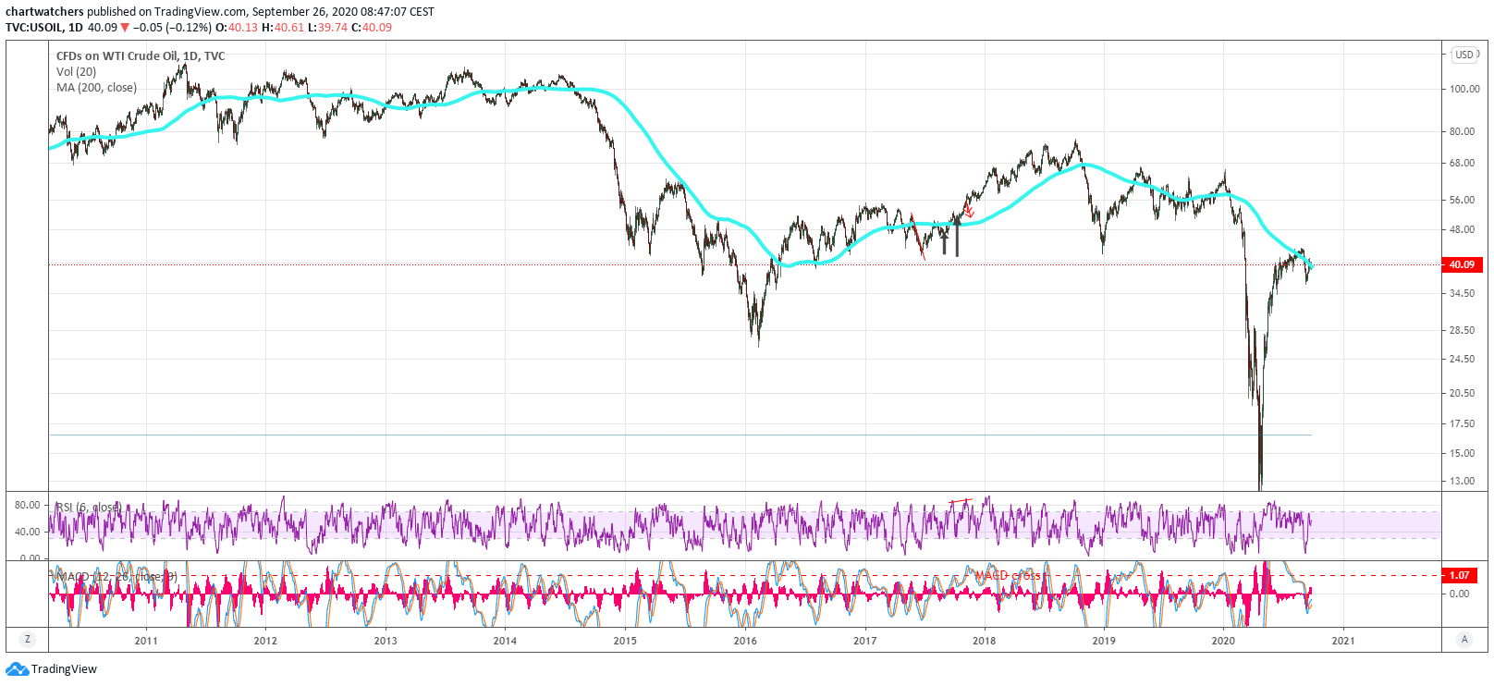The image size is (1494, 686).
Task: Open the USD currency selector
Action: pyautogui.click(x=1465, y=55)
